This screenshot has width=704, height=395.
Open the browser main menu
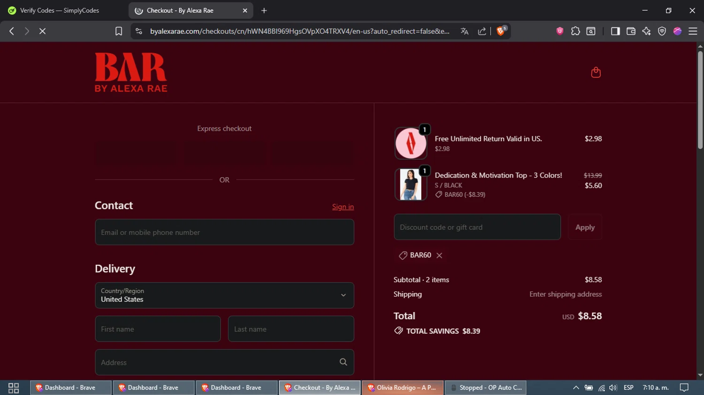pyautogui.click(x=693, y=31)
